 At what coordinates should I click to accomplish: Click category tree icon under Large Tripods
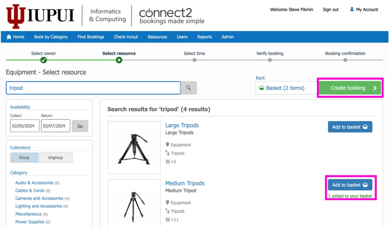(x=167, y=153)
